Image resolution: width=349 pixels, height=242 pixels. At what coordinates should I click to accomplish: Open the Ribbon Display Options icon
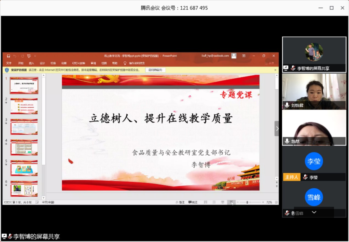[244, 56]
